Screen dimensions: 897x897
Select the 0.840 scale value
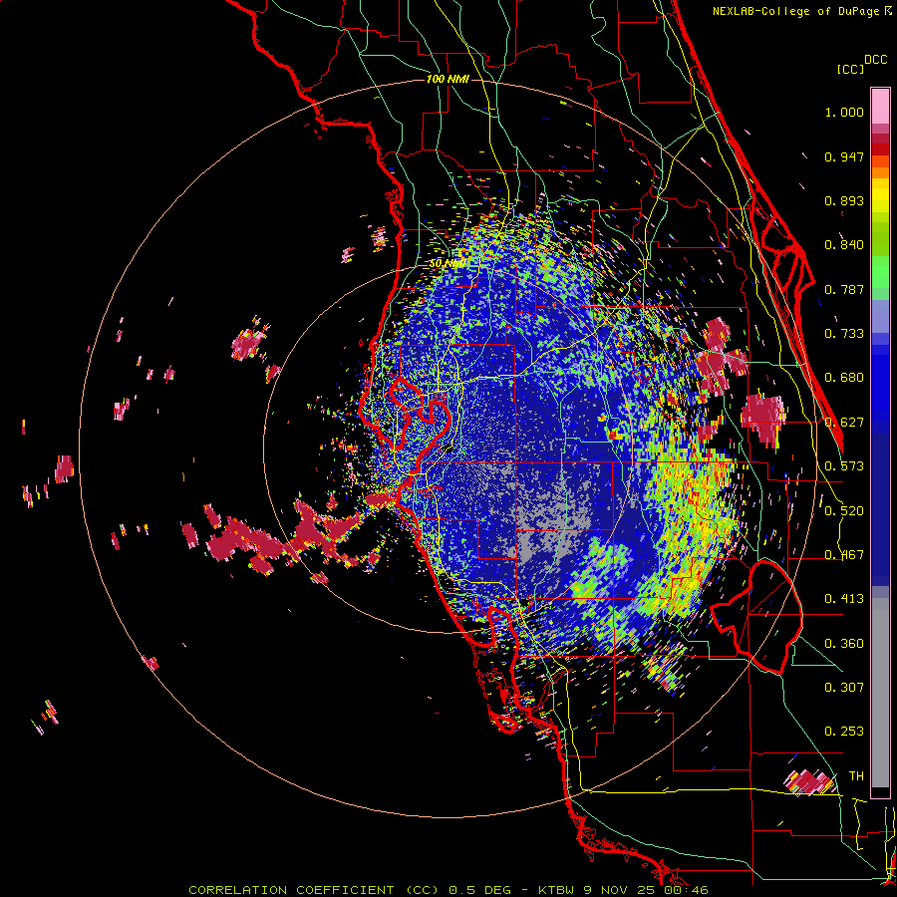tap(844, 245)
